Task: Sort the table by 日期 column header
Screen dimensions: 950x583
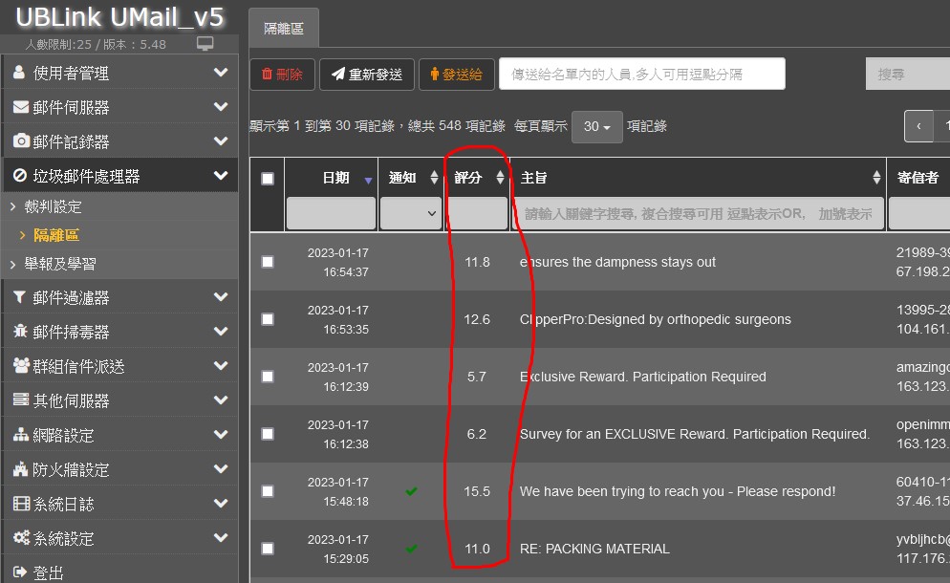Action: click(335, 179)
